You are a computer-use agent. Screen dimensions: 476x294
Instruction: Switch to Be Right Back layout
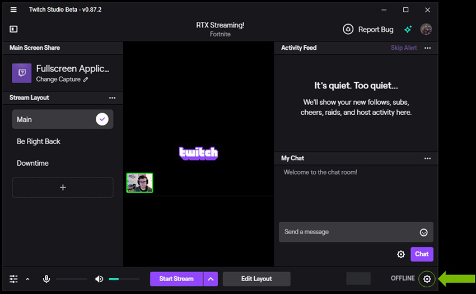coord(39,141)
